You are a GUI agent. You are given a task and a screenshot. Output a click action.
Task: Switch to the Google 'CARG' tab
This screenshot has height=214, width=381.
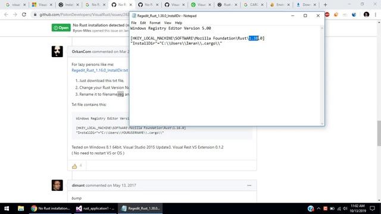253,5
